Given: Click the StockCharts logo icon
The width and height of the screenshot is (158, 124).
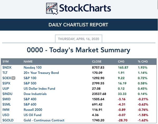Looking at the screenshot, I should click(x=52, y=9).
